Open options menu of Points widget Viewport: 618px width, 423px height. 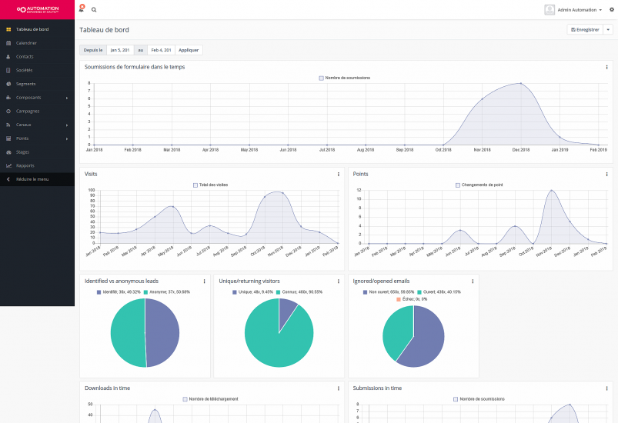(x=606, y=174)
